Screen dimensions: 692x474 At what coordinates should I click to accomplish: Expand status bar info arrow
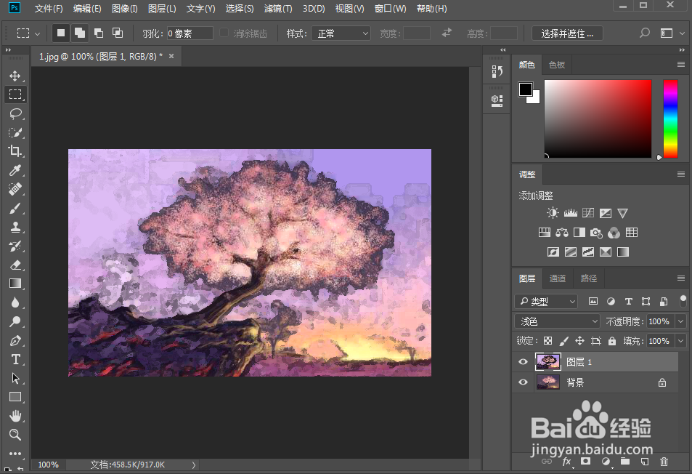click(x=194, y=465)
